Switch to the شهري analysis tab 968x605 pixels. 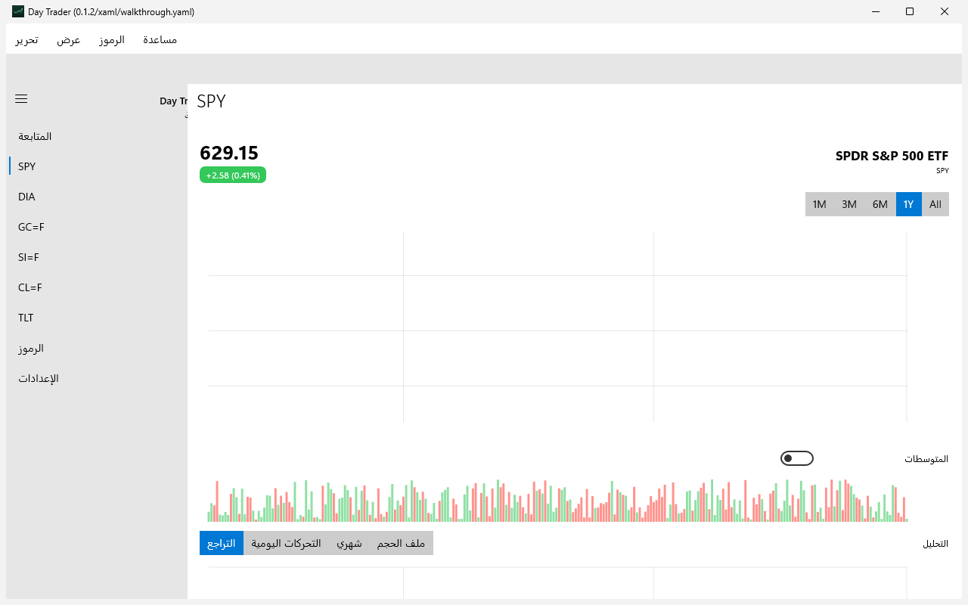pos(349,543)
